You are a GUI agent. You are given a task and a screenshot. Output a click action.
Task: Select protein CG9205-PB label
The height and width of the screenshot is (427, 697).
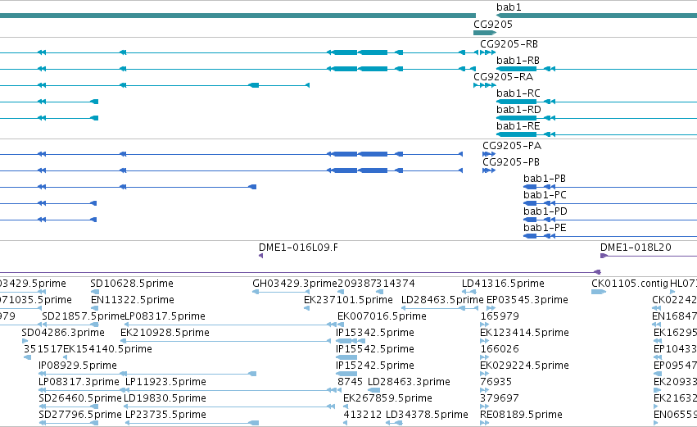(511, 162)
